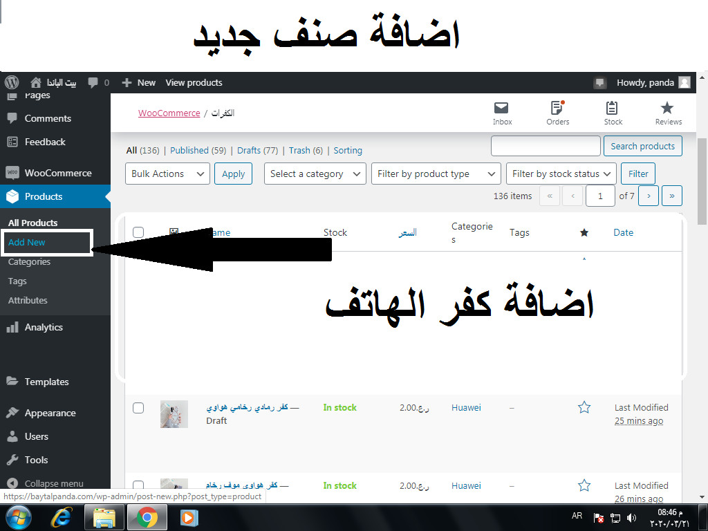Toggle featured star for كفر هواوي موف رخام
This screenshot has height=531, width=708.
pyautogui.click(x=584, y=485)
